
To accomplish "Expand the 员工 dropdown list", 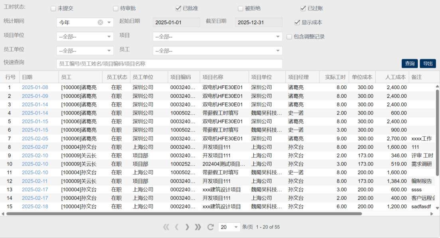I will [217, 51].
